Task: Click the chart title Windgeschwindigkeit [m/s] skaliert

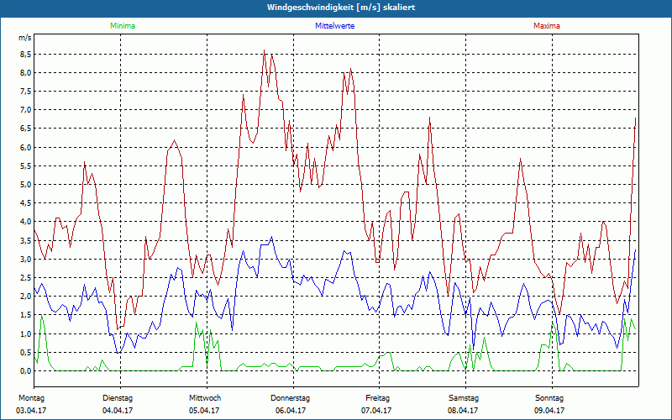Action: (341, 8)
